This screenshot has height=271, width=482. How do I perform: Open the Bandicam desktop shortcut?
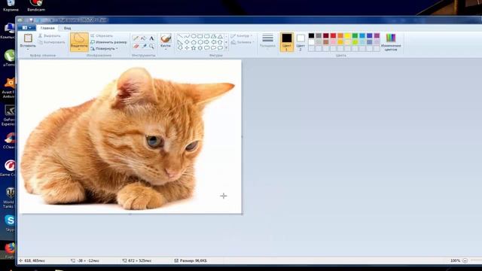click(36, 5)
